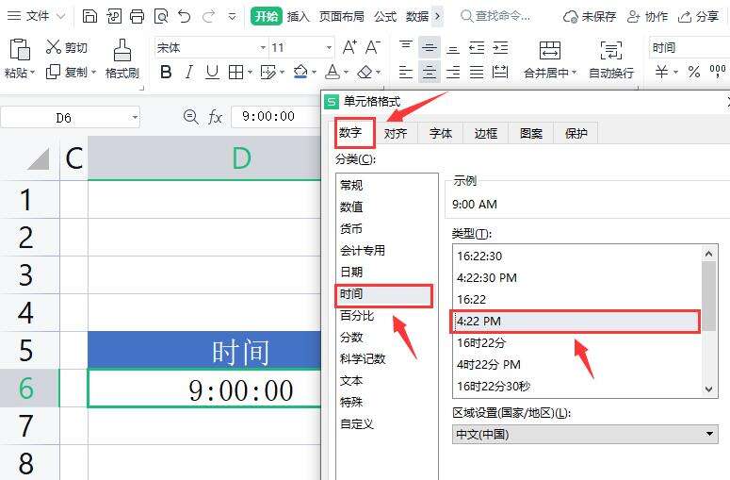
Task: Click the decrease indent icon
Action: click(477, 47)
